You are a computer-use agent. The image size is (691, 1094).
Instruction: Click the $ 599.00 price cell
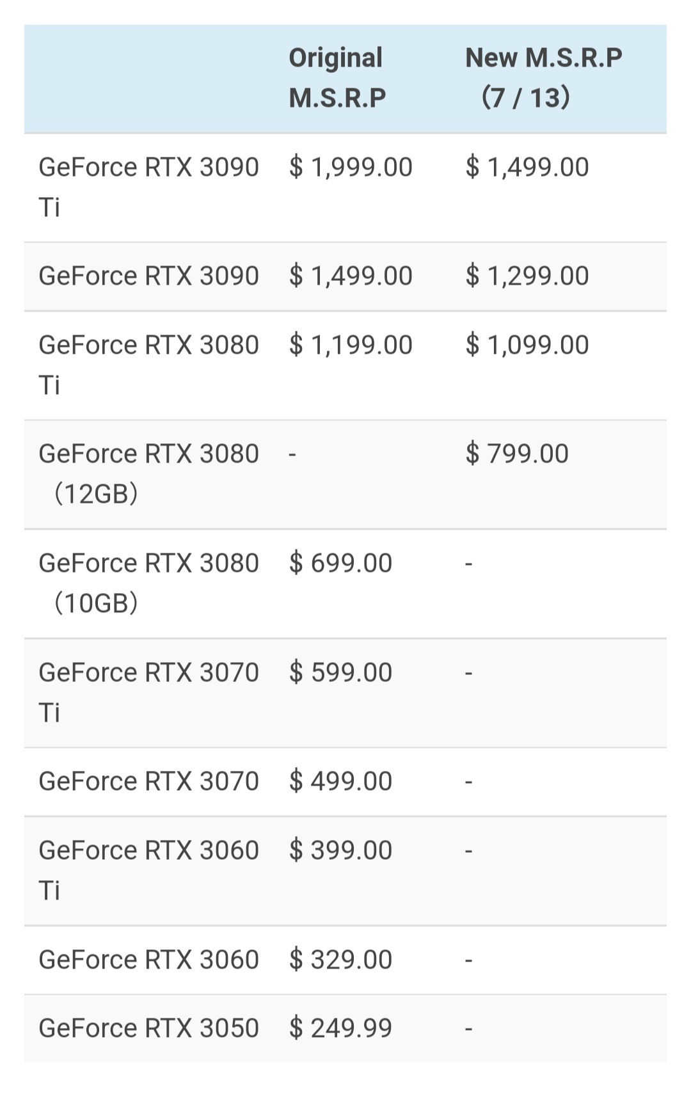340,672
